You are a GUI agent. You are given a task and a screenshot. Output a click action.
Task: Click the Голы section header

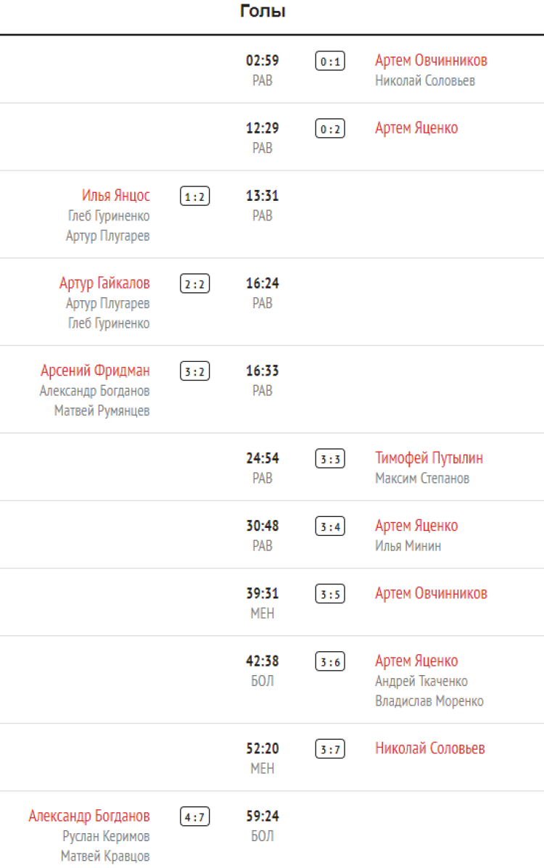[x=263, y=12]
